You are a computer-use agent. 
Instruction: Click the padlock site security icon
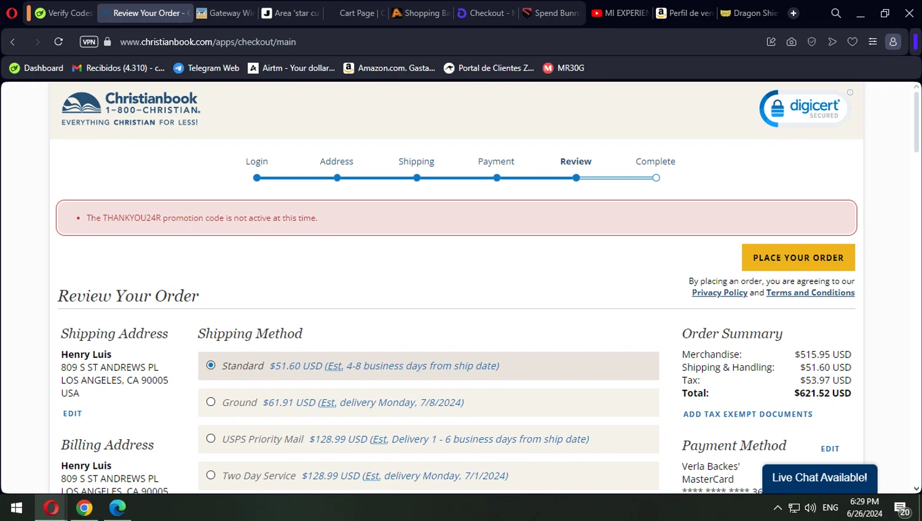click(108, 42)
